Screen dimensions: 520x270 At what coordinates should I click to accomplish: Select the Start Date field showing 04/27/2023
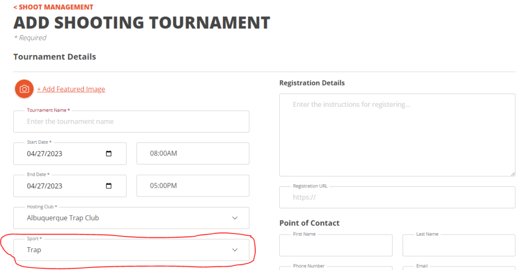[x=70, y=153]
